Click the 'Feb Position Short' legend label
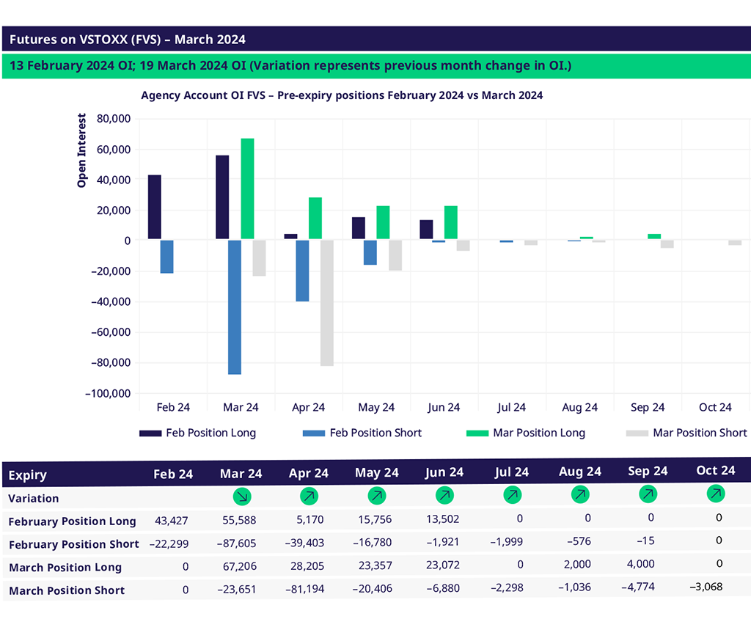Viewport: 751px width, 619px height. pyautogui.click(x=375, y=433)
